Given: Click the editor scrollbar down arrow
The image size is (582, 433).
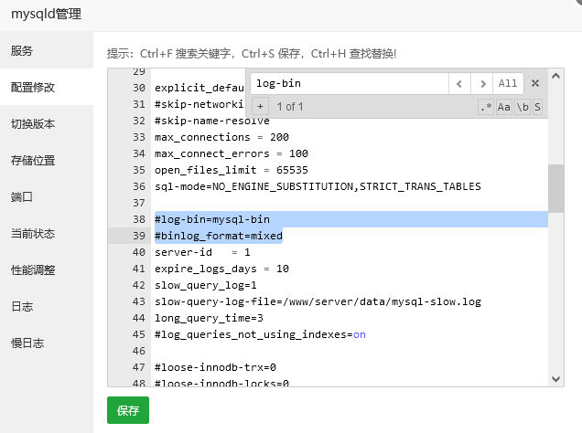Looking at the screenshot, I should pyautogui.click(x=555, y=379).
